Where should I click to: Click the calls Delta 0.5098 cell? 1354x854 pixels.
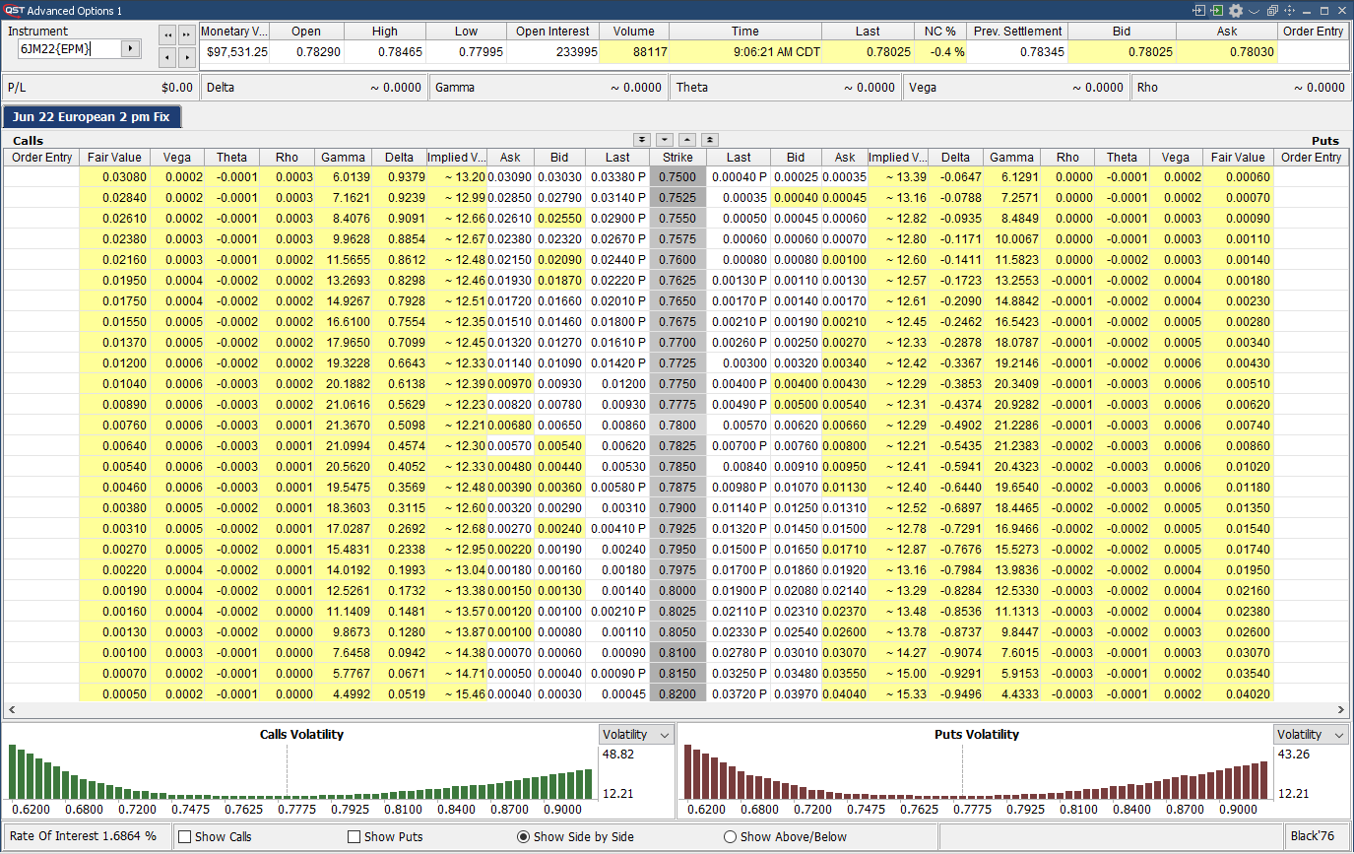pos(399,426)
